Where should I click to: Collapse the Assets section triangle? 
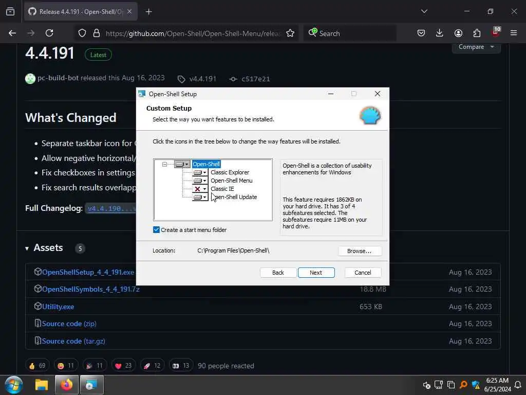27,248
